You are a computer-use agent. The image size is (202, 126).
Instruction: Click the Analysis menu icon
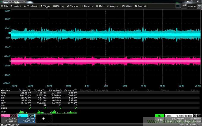[108, 6]
